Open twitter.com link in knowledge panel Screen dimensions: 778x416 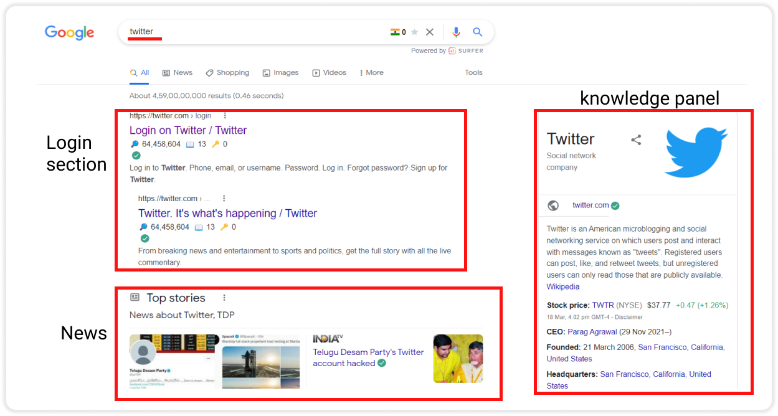591,205
